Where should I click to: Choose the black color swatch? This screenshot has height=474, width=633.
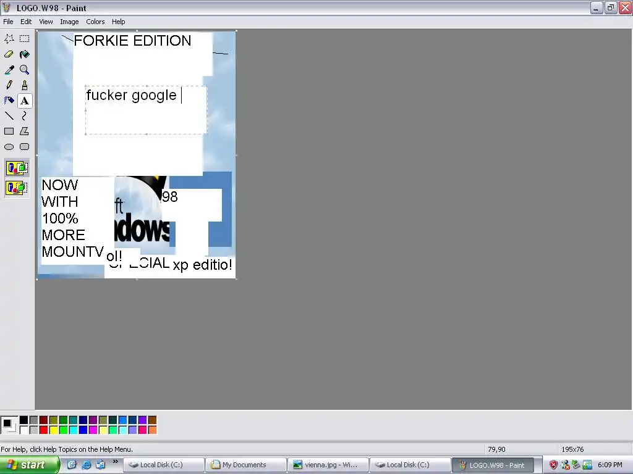pyautogui.click(x=24, y=420)
